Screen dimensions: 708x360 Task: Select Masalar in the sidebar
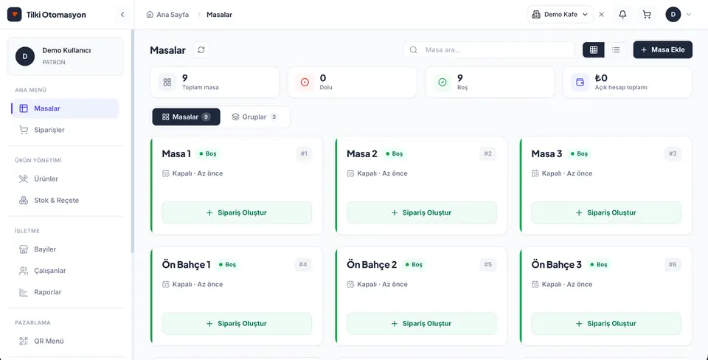pos(66,108)
